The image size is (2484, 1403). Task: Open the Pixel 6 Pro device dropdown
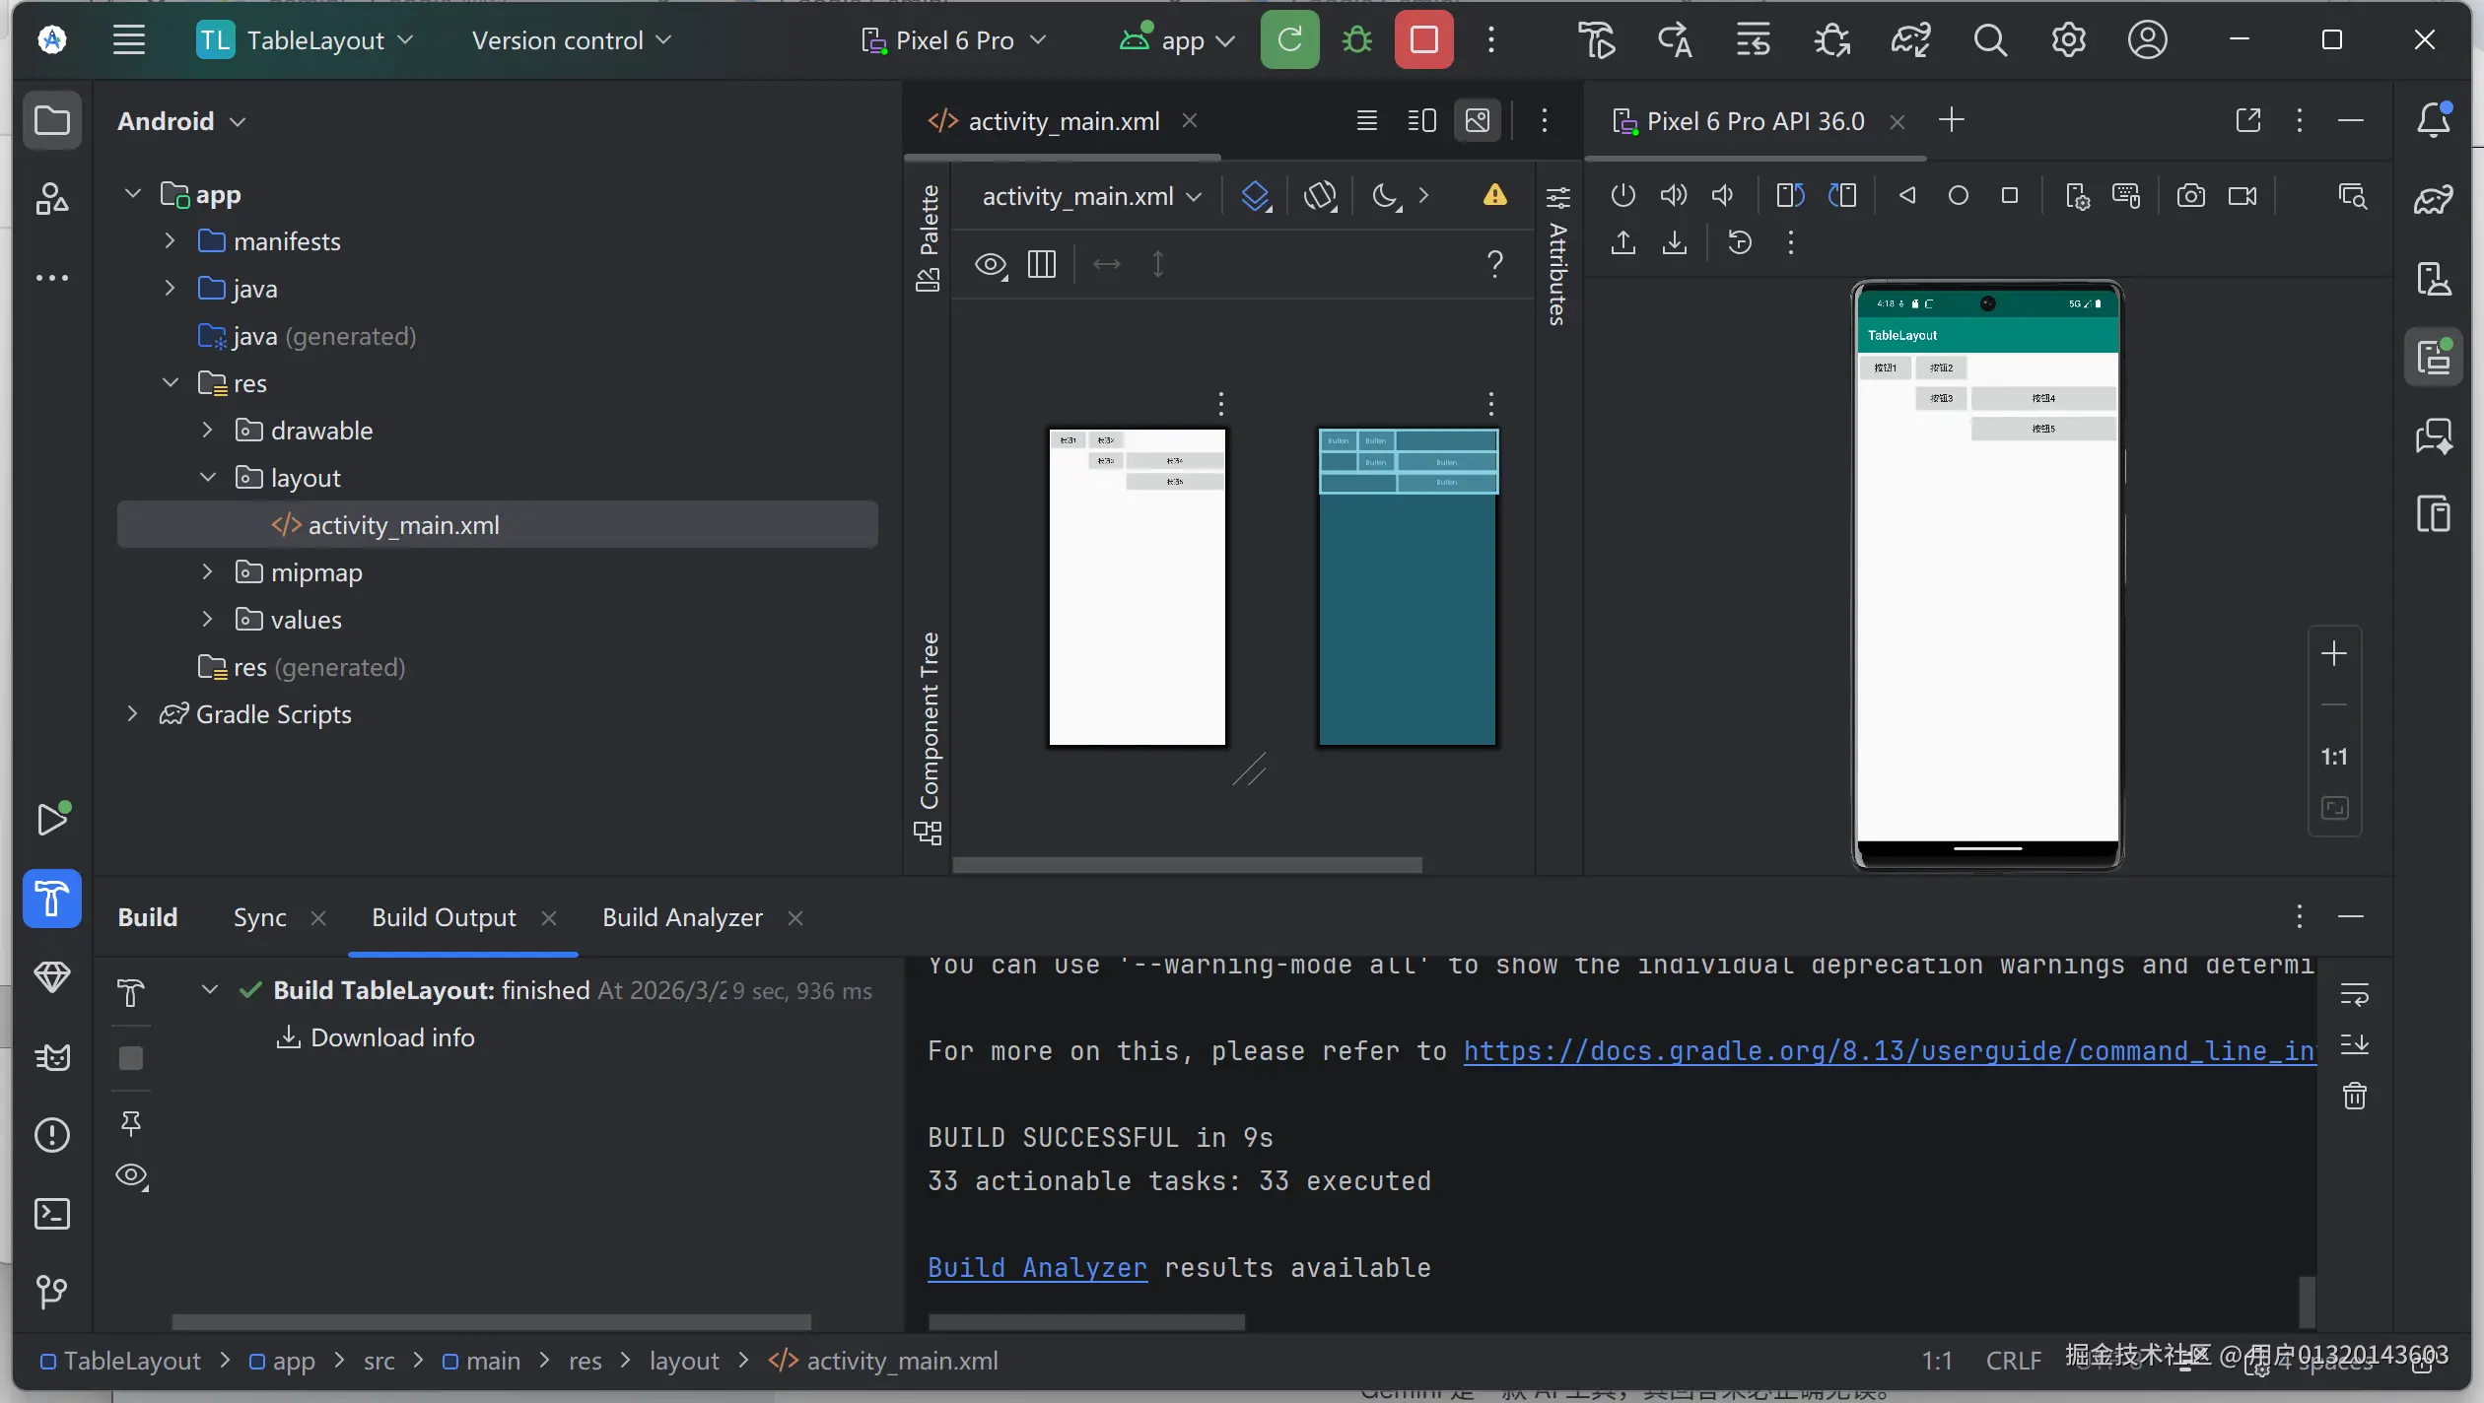(953, 40)
